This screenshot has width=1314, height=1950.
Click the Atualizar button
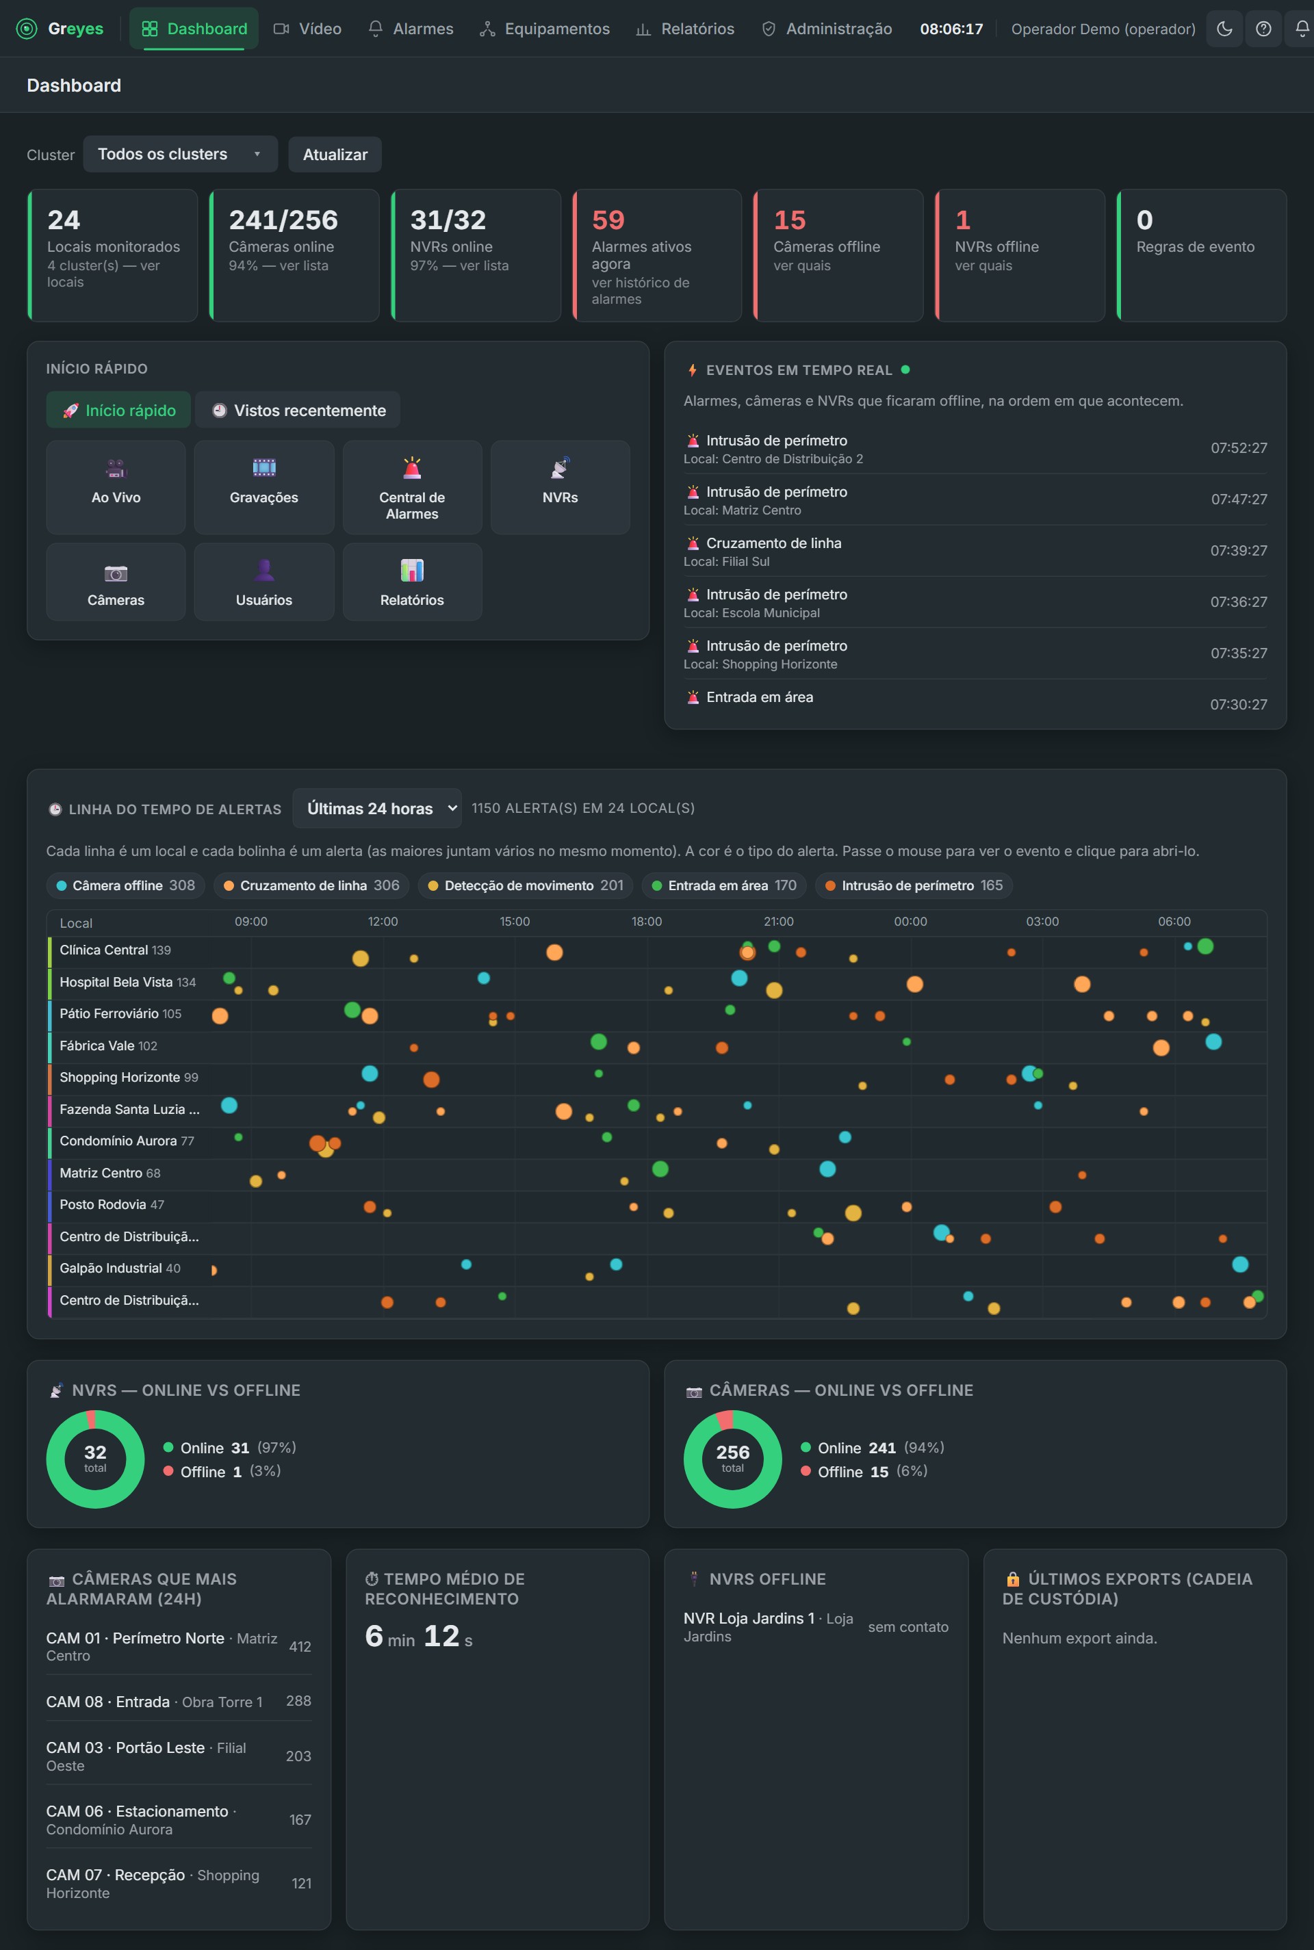335,154
